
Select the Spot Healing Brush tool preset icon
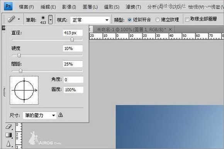(12, 19)
